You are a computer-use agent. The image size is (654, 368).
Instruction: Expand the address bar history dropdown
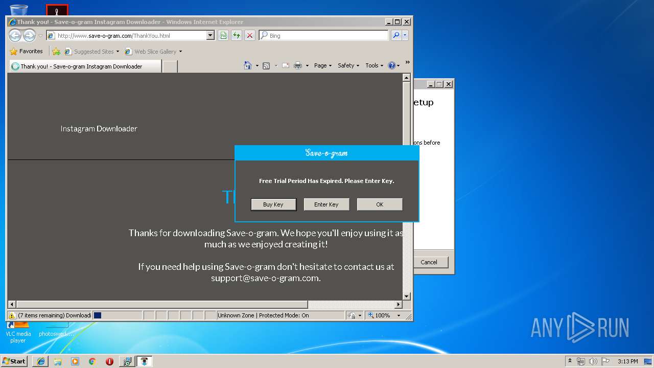[210, 35]
